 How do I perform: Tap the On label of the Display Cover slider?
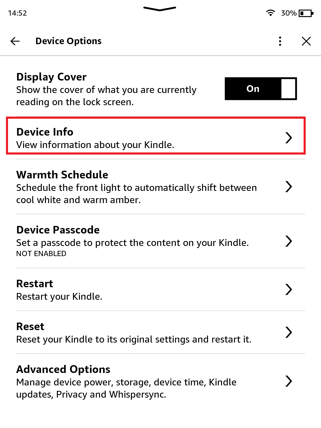tap(252, 89)
